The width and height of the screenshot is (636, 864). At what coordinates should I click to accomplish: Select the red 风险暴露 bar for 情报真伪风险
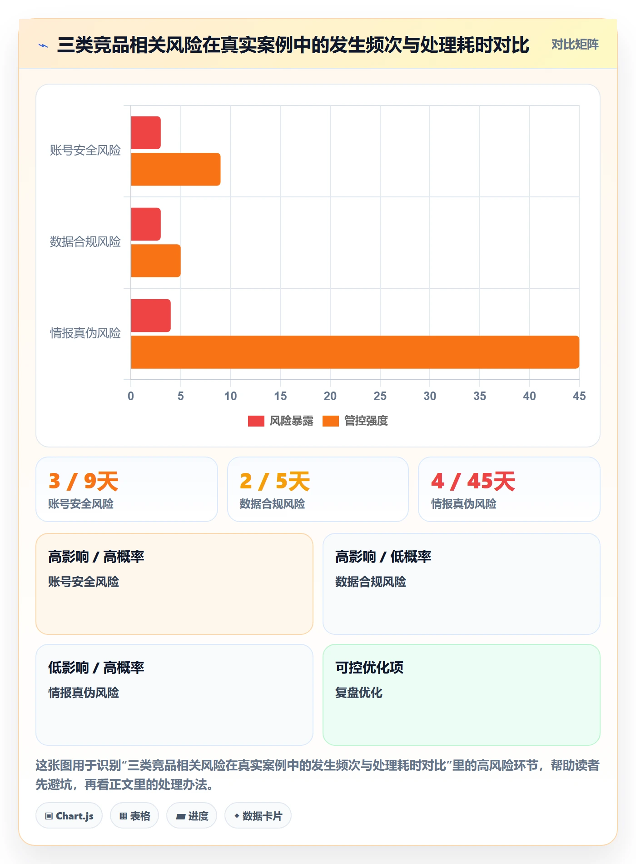point(151,316)
